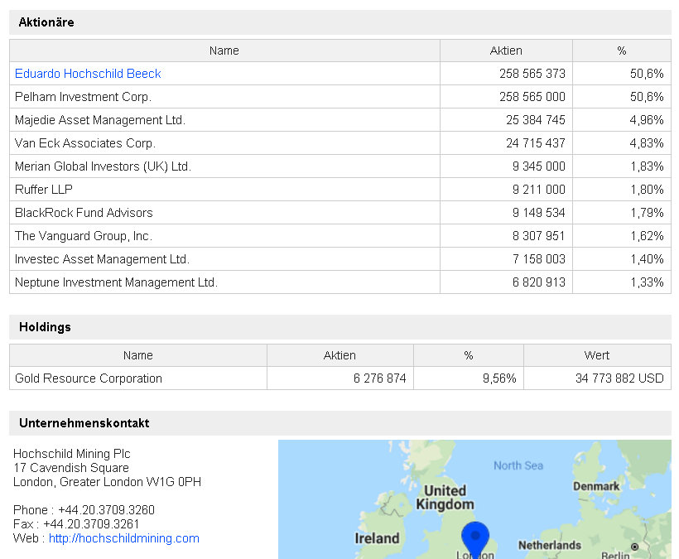
Task: Click the Investec Asset Management Ltd. name
Action: pos(102,259)
